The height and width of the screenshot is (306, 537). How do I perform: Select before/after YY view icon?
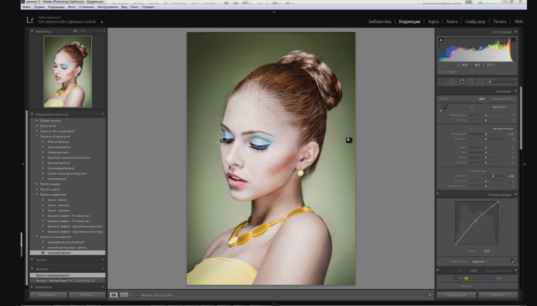[x=124, y=295]
